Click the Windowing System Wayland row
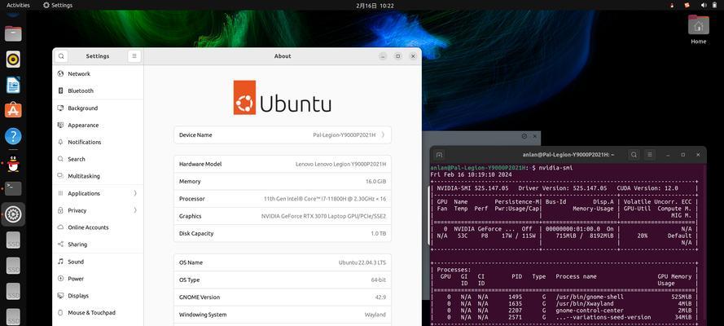Screen dimensions: 724x326 pyautogui.click(x=283, y=315)
